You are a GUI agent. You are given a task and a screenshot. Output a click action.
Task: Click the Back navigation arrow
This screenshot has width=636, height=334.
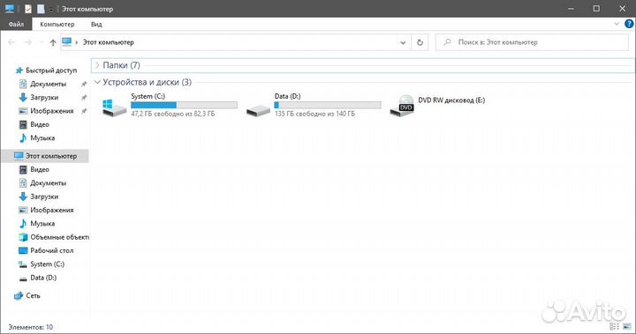[x=11, y=42]
